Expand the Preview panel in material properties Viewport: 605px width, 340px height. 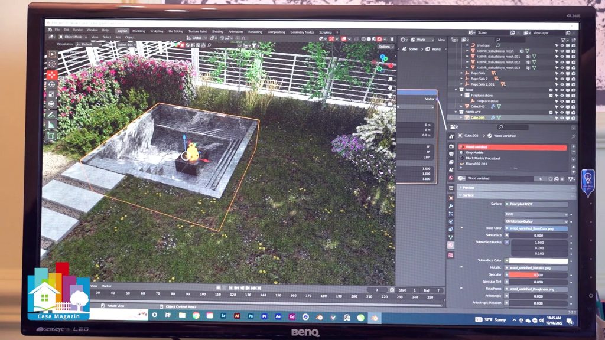click(469, 187)
